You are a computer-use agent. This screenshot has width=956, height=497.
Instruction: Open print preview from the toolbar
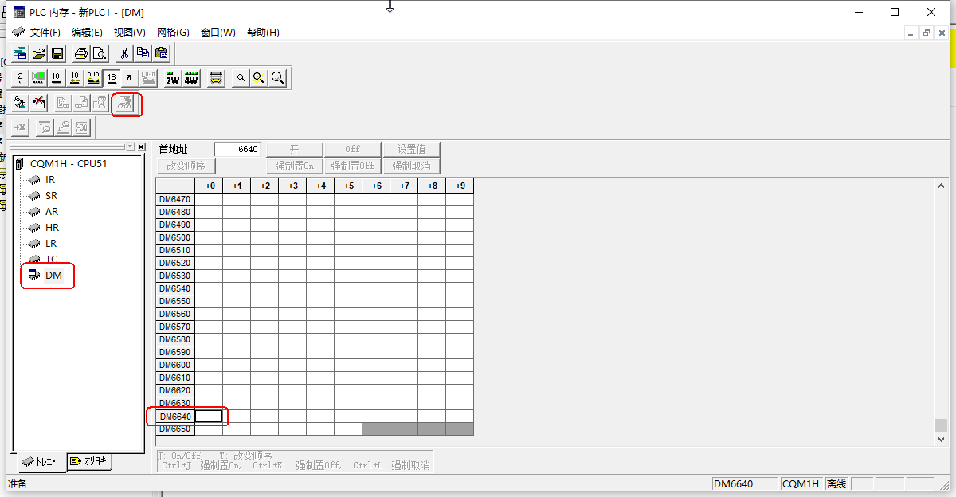[99, 53]
